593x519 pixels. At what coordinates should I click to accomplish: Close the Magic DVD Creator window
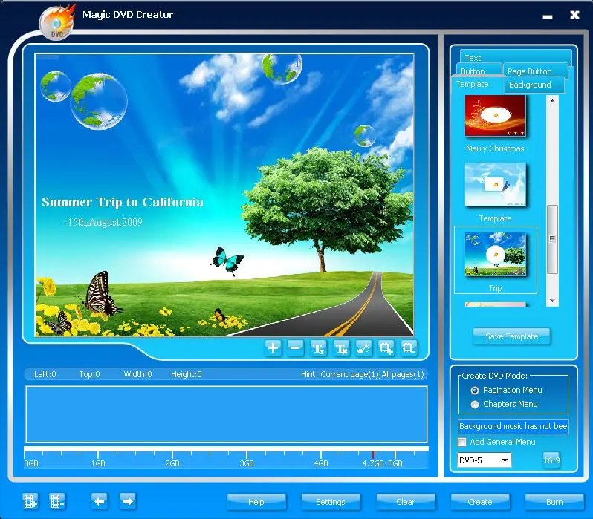tap(574, 15)
